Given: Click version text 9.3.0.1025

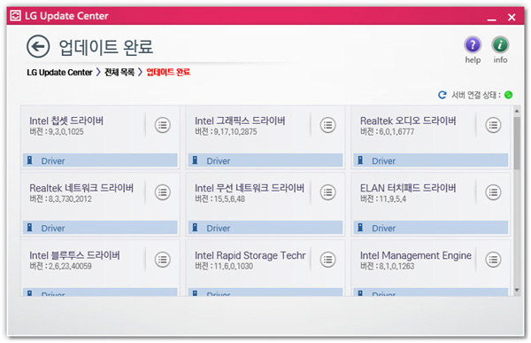Looking at the screenshot, I should point(66,132).
